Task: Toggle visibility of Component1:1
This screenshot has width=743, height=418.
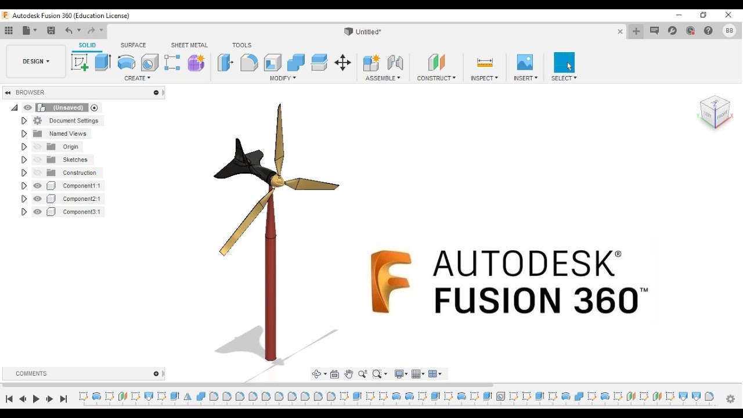Action: tap(38, 186)
